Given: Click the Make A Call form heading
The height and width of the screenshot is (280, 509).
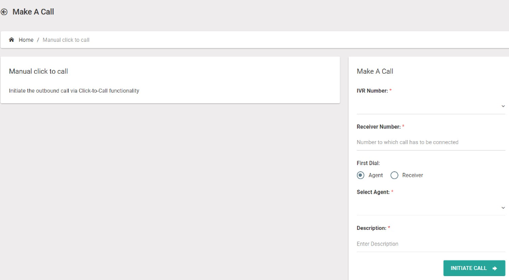Looking at the screenshot, I should 375,71.
